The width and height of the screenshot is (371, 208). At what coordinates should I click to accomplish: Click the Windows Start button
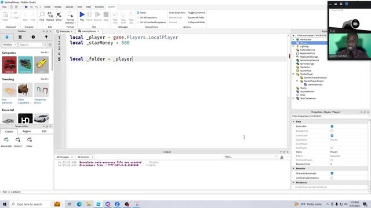5,204
